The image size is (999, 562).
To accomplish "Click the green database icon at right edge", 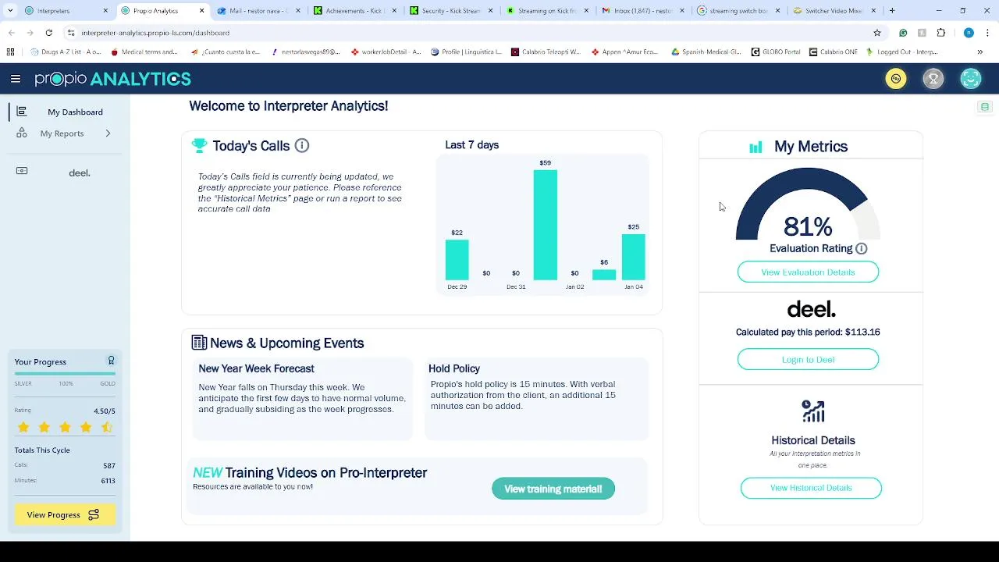I will [x=985, y=107].
